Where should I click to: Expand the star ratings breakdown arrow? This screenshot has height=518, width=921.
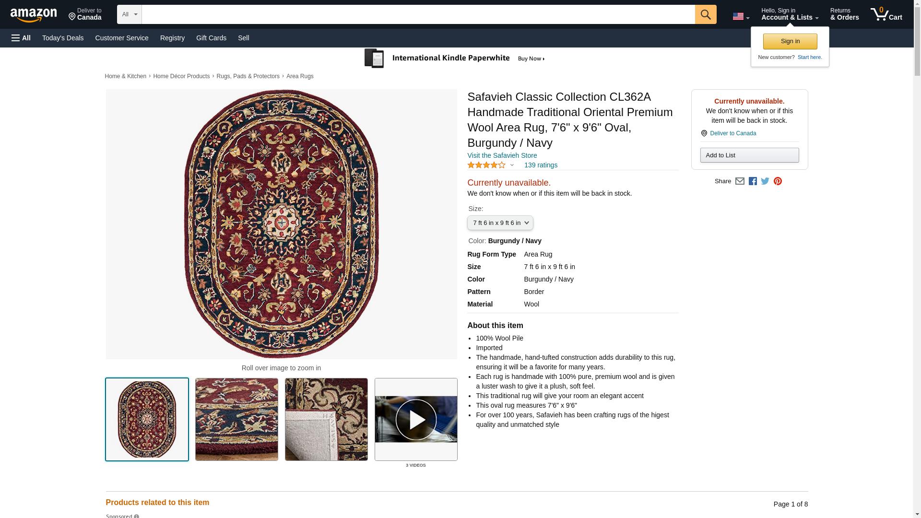pos(512,165)
